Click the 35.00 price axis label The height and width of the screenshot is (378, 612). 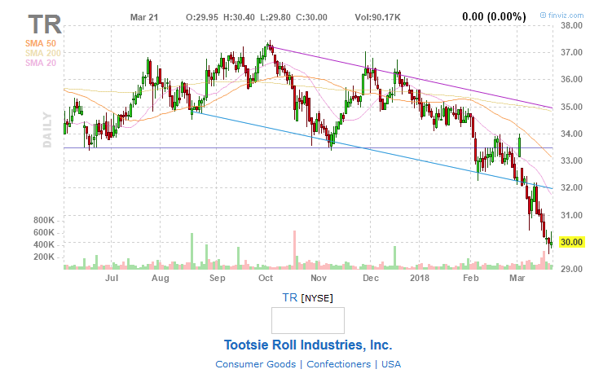pyautogui.click(x=571, y=107)
